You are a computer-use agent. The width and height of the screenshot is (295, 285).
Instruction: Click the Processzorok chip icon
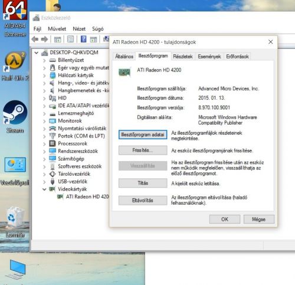(x=53, y=143)
